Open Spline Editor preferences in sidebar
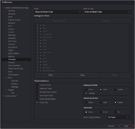The image size is (135, 129). (x=14, y=53)
